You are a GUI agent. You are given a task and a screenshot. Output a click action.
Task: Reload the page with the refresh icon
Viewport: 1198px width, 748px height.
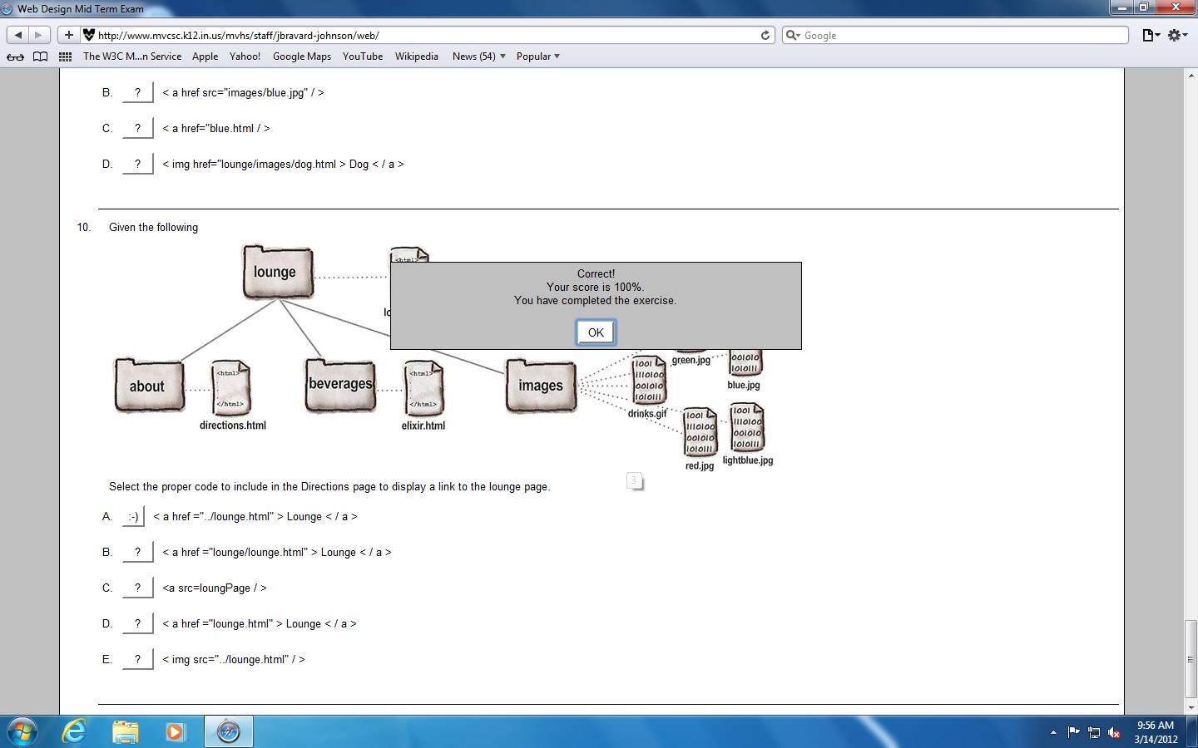pyautogui.click(x=765, y=35)
